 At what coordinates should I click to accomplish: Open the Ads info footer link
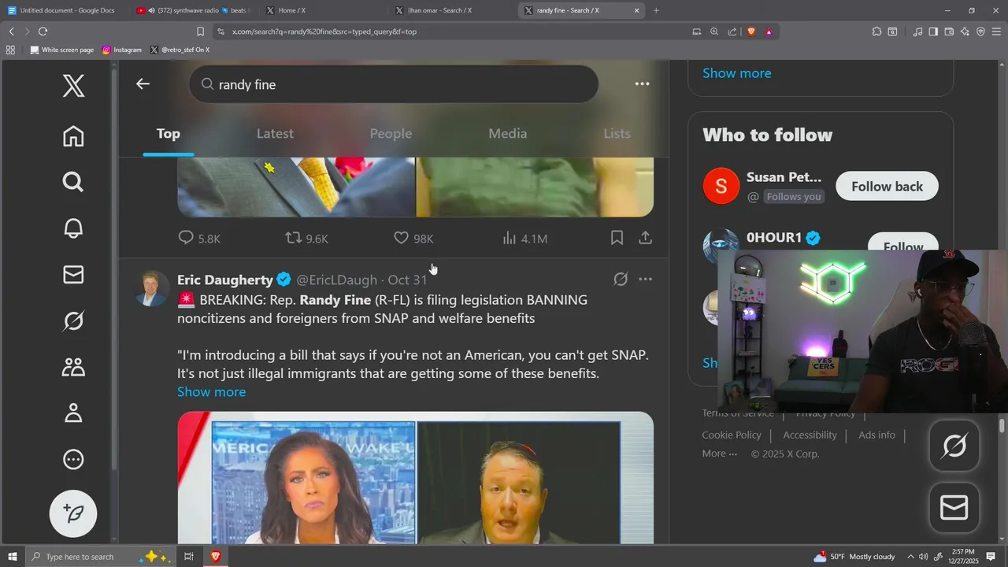(876, 435)
